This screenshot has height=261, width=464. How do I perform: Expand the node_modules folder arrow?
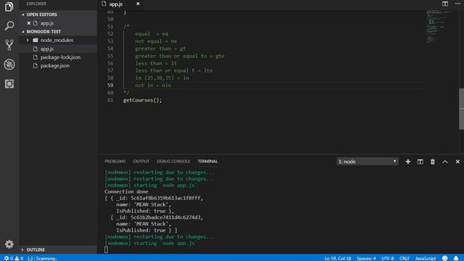pyautogui.click(x=28, y=40)
